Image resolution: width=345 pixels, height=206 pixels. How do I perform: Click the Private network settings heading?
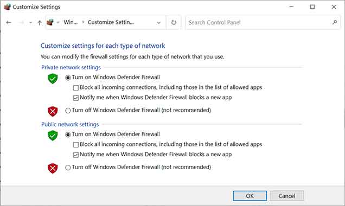click(x=71, y=67)
